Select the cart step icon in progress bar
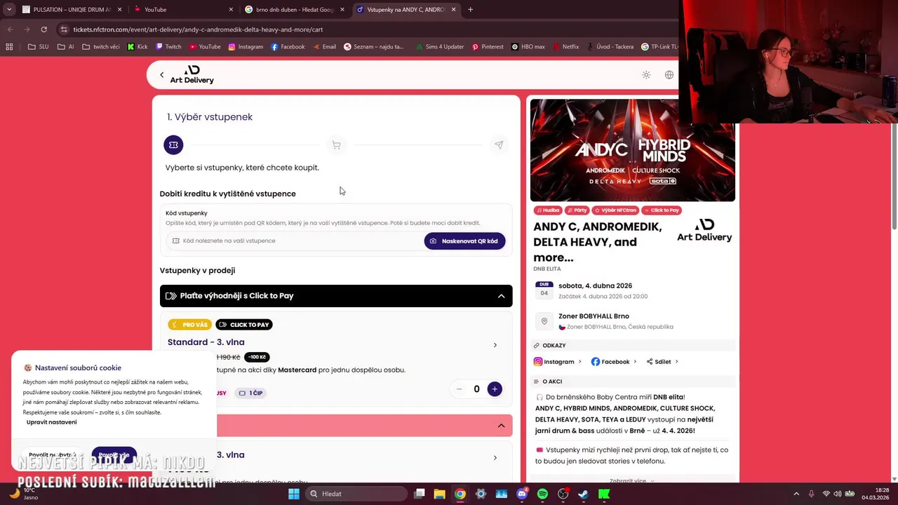 (336, 145)
